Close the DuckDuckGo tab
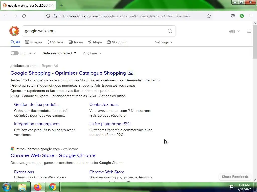This screenshot has height=192, width=257. click(x=52, y=5)
